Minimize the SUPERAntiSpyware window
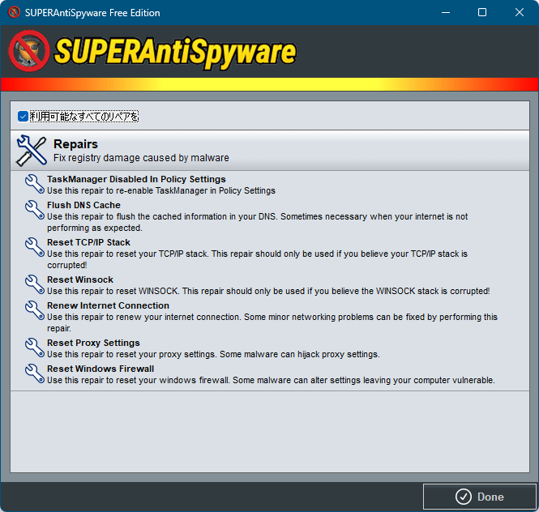The height and width of the screenshot is (512, 539). (446, 12)
